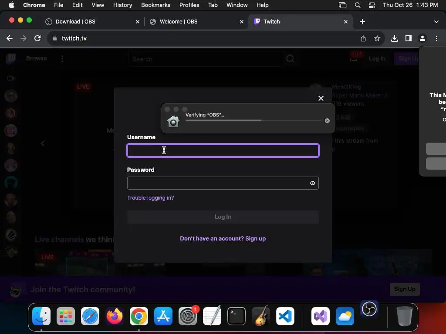Viewport: 446px width, 334px height.
Task: Open System Settings from the Dock
Action: (188, 316)
